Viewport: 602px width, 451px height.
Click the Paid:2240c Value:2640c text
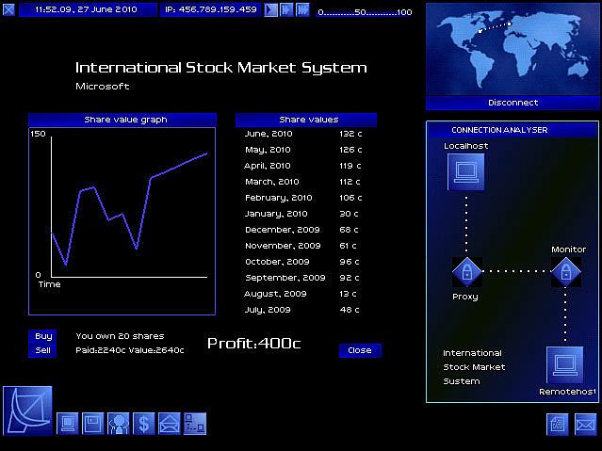(x=130, y=350)
